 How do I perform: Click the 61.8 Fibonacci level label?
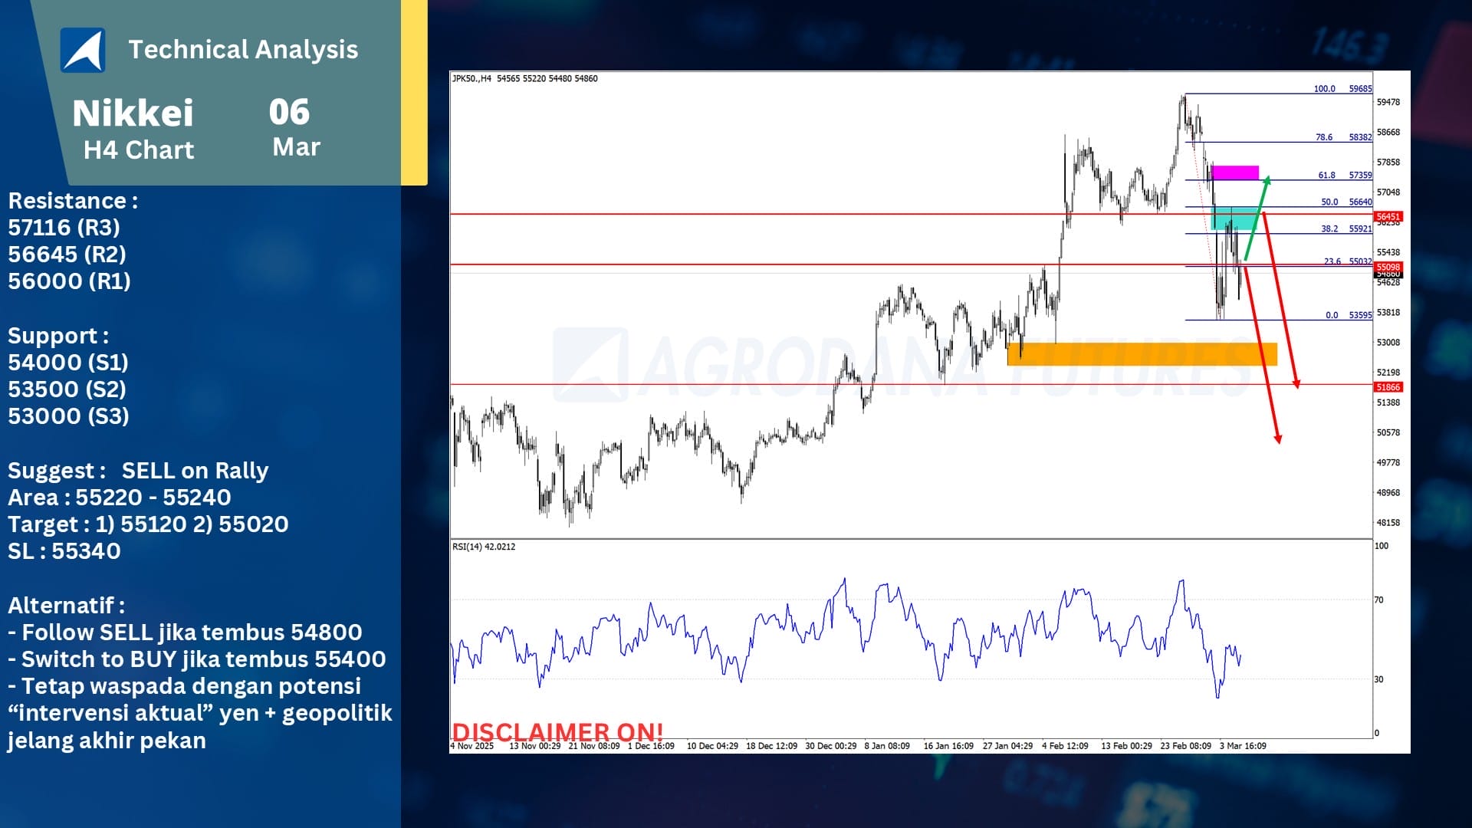1326,176
